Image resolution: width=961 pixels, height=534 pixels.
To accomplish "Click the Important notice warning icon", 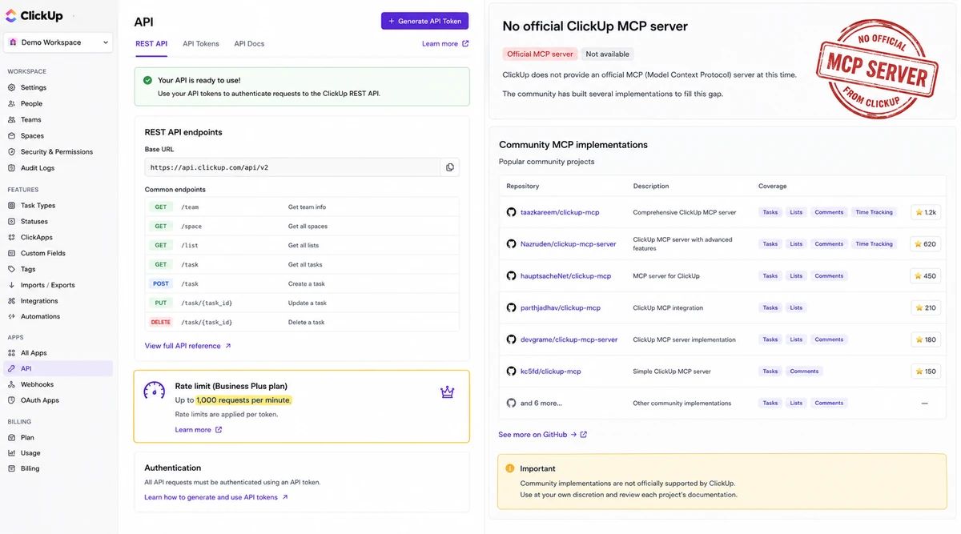I will 510,468.
